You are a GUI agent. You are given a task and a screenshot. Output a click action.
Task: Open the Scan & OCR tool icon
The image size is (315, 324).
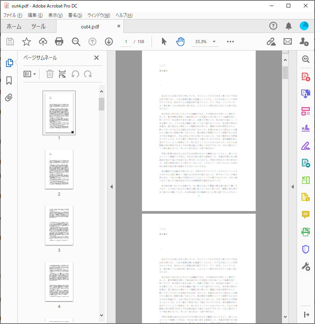pyautogui.click(x=306, y=232)
